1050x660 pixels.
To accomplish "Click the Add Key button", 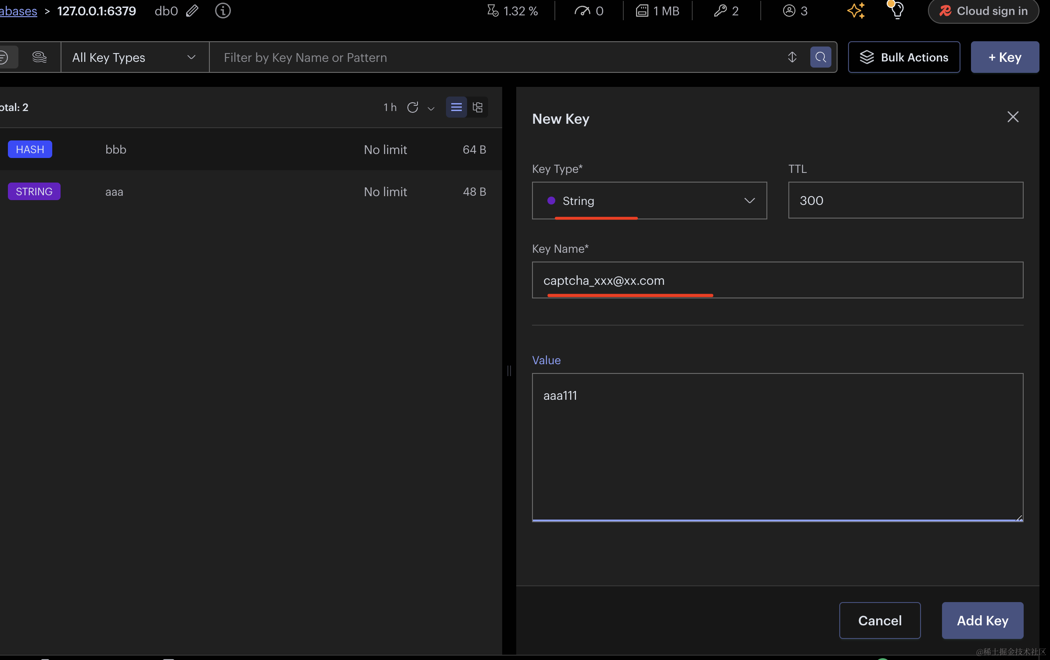I will 982,621.
